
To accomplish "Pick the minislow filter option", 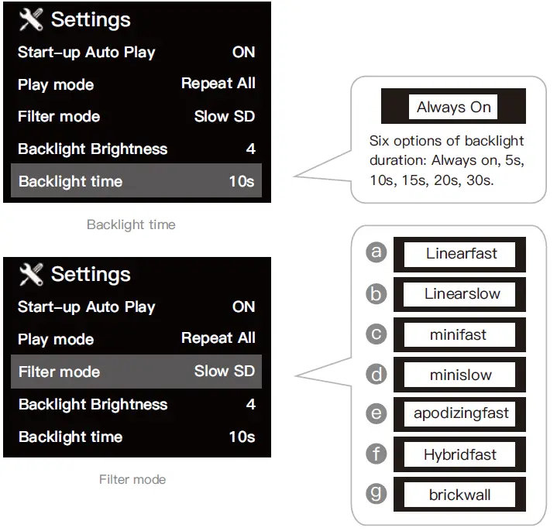I will click(461, 375).
